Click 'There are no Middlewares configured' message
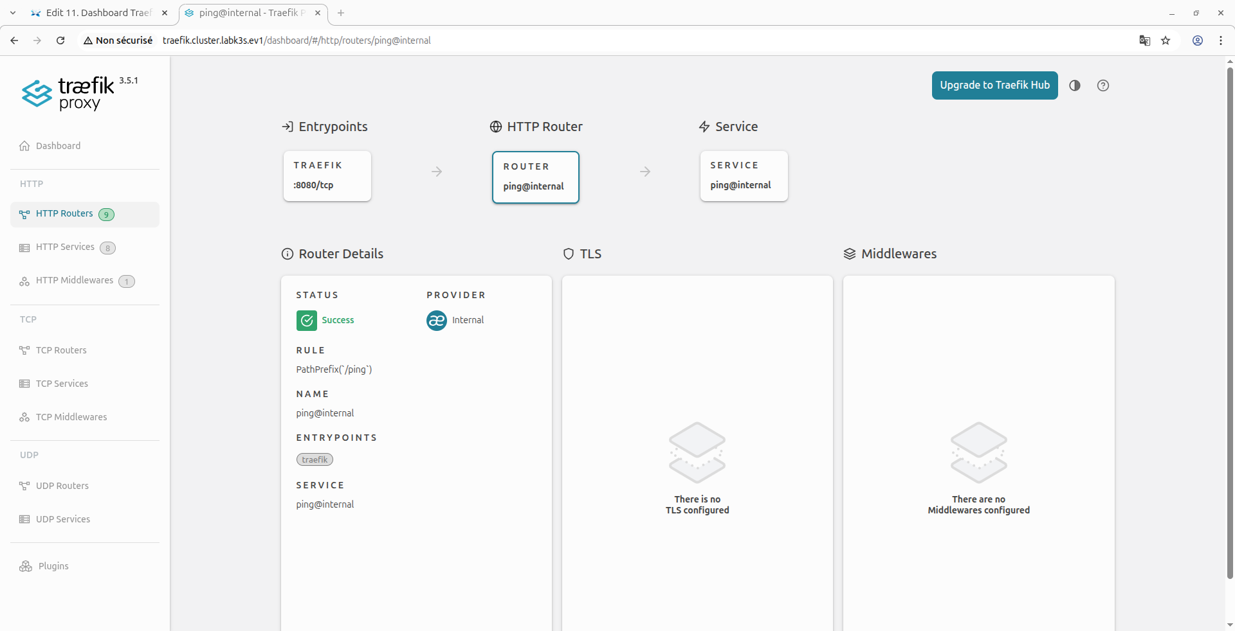The height and width of the screenshot is (631, 1235). [x=979, y=504]
